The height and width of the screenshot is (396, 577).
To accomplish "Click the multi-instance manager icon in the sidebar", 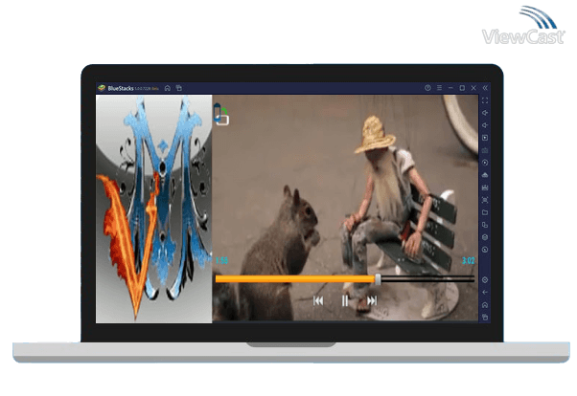I will (x=485, y=225).
